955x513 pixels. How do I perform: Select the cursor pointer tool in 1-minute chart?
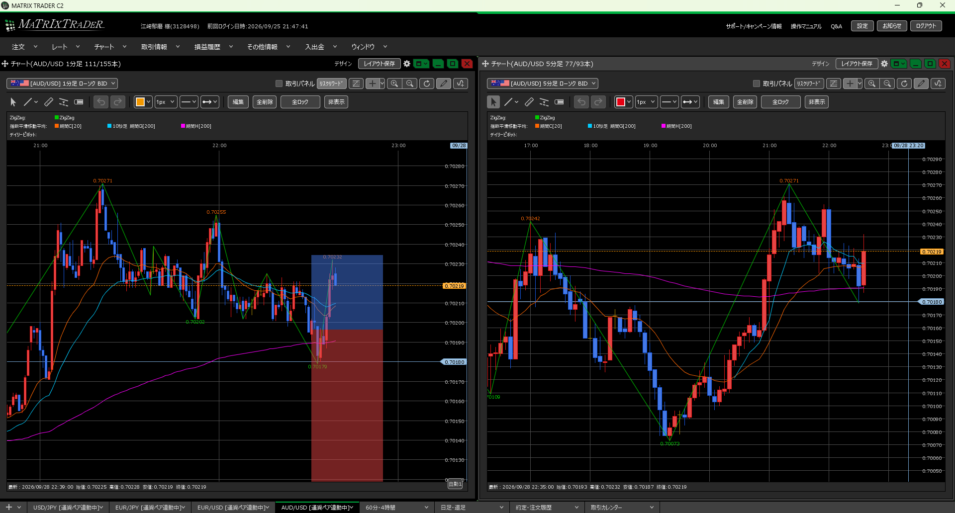pyautogui.click(x=13, y=102)
